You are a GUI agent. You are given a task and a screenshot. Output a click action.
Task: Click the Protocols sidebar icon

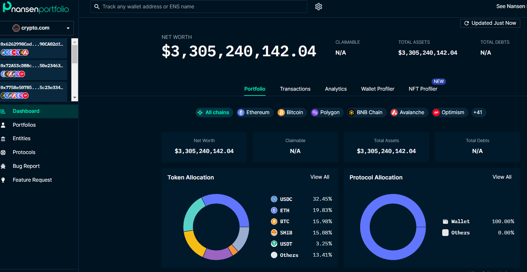point(3,152)
